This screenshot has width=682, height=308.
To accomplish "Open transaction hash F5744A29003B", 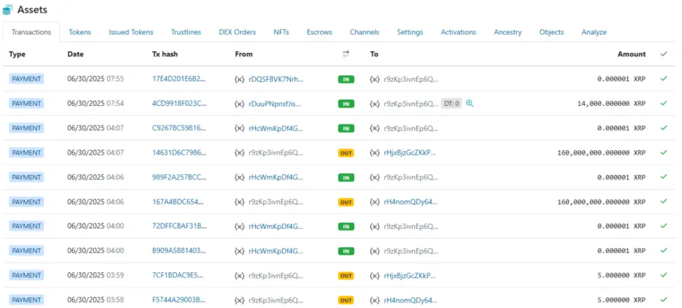I will (x=179, y=300).
